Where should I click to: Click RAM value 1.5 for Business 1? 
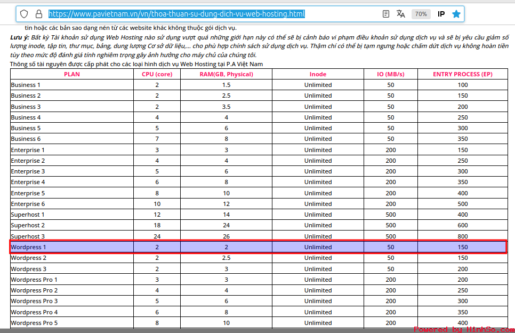pos(226,85)
